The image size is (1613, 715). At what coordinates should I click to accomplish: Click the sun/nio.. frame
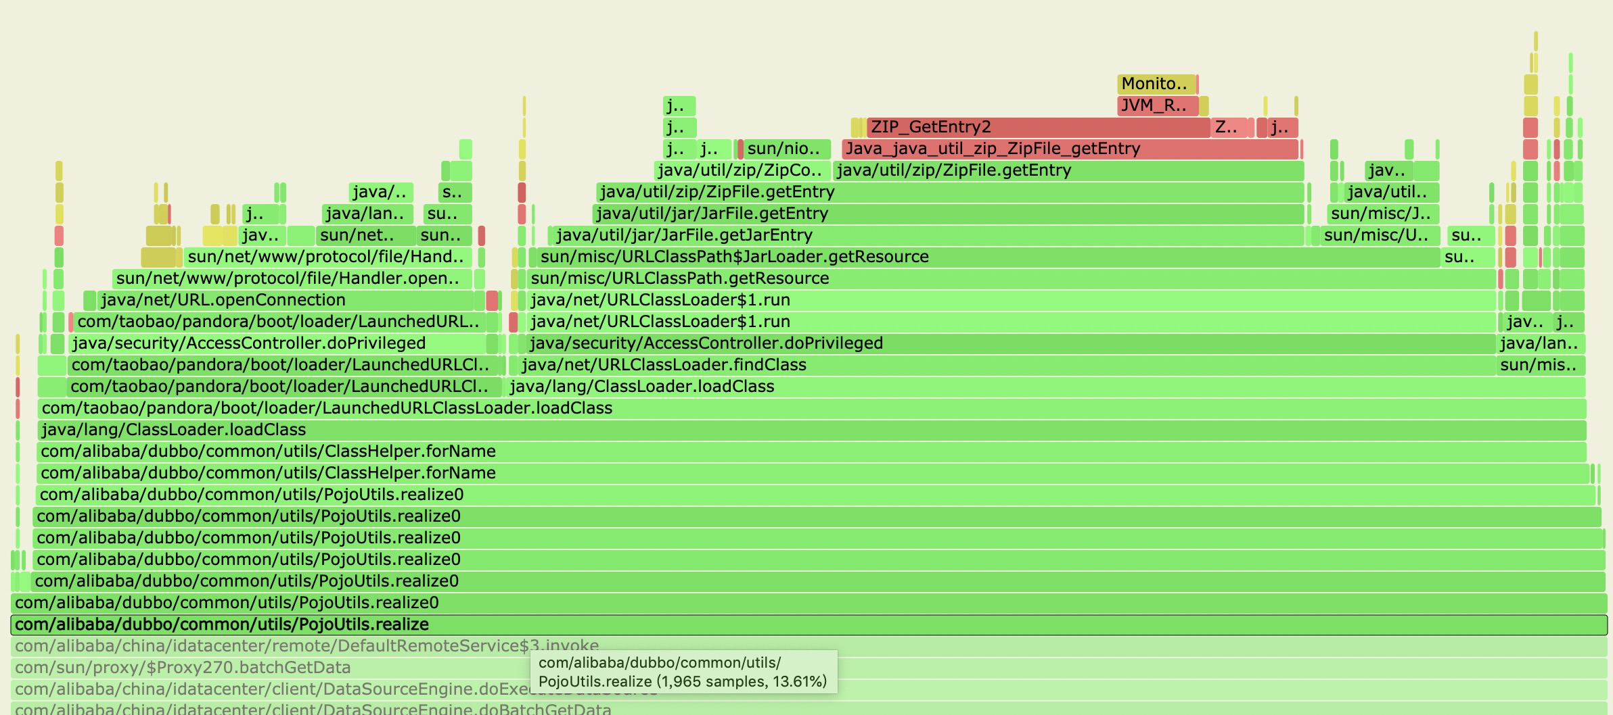[x=787, y=149]
